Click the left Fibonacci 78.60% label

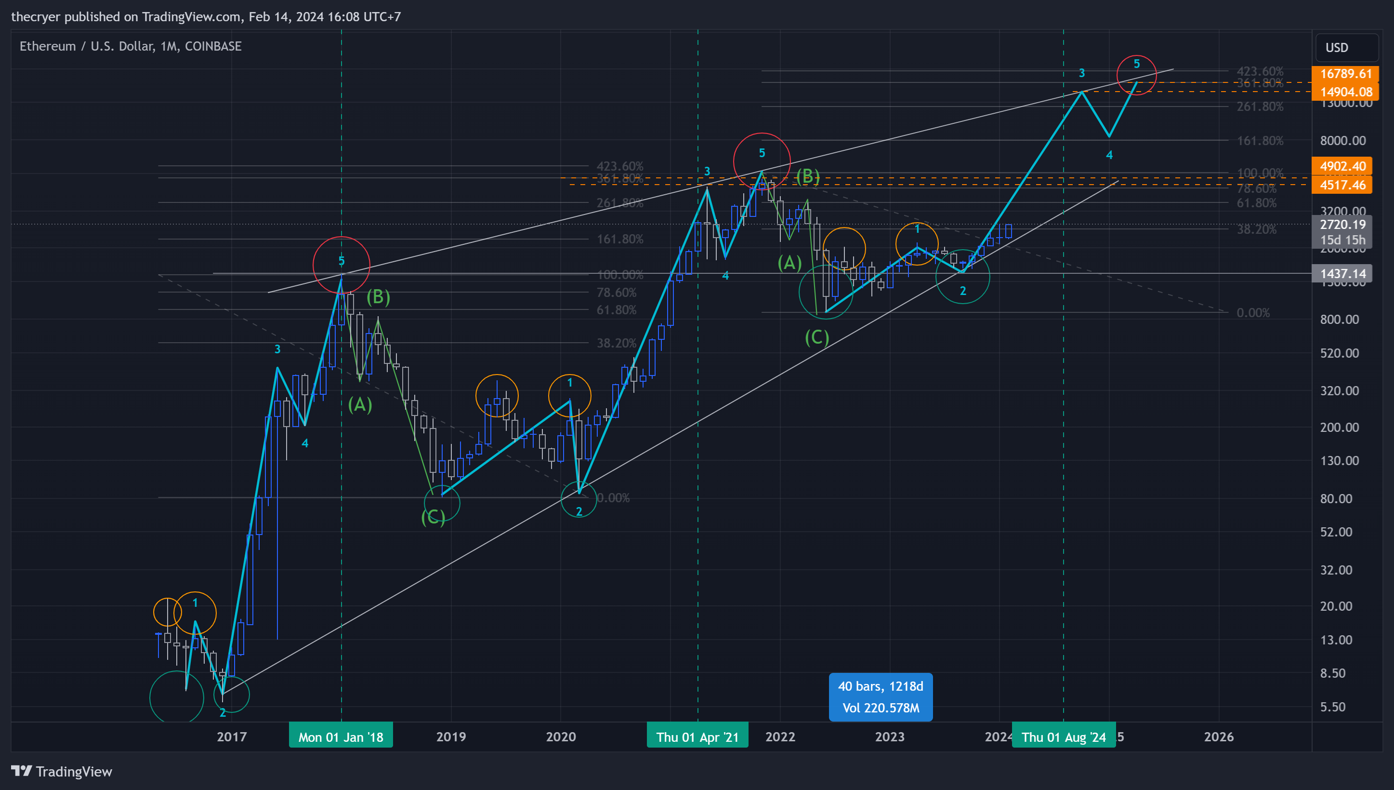point(617,293)
